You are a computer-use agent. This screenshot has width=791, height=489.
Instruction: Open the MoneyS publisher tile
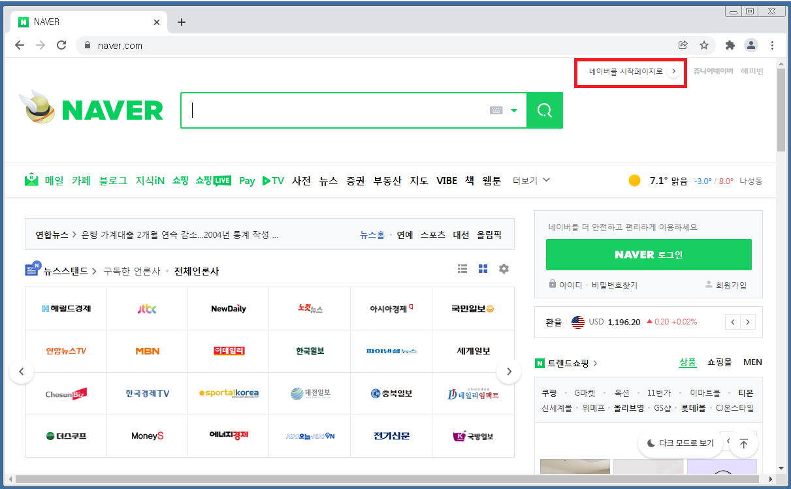(x=147, y=435)
